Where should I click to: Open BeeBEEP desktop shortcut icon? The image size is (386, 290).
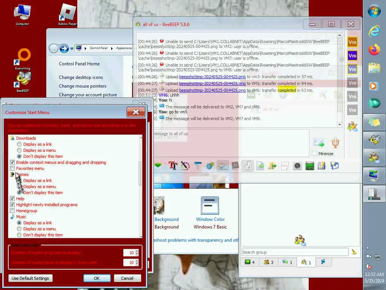pyautogui.click(x=22, y=82)
